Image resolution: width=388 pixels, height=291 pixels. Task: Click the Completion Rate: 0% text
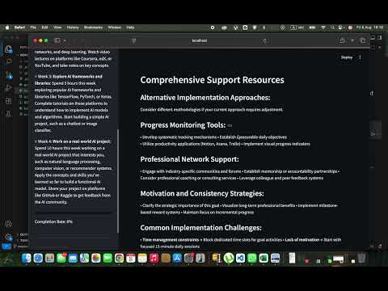click(x=53, y=221)
